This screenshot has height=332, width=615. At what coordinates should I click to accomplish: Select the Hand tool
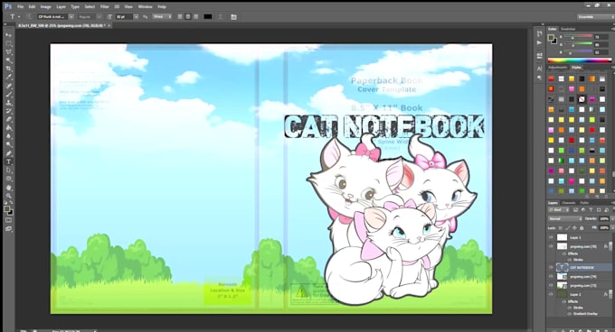pyautogui.click(x=9, y=188)
